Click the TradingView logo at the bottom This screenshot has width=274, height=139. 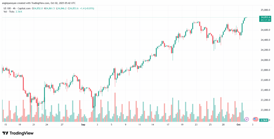tap(18, 133)
